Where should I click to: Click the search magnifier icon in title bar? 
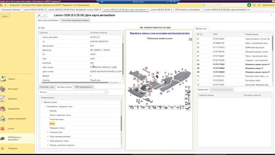204,5
